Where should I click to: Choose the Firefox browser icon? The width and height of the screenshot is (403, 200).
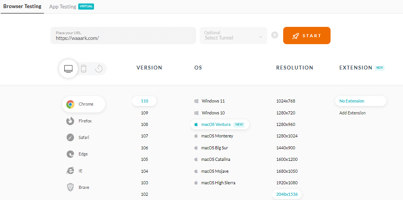(70, 121)
